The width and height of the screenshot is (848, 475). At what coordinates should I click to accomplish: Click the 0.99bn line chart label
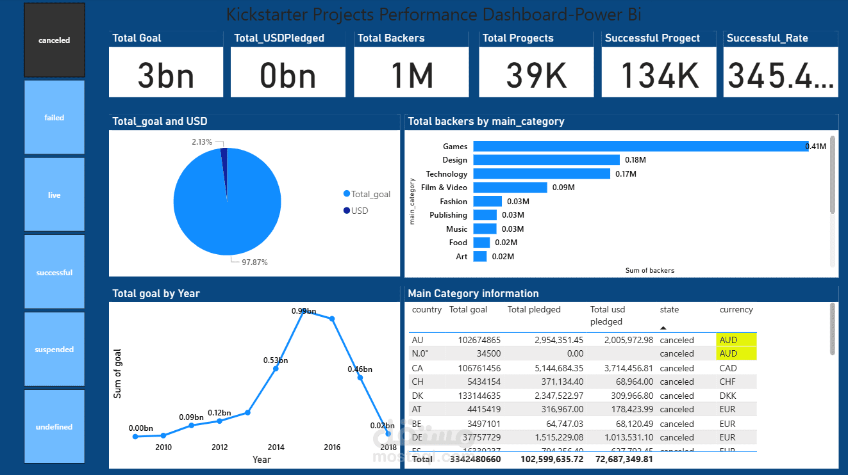coord(304,311)
